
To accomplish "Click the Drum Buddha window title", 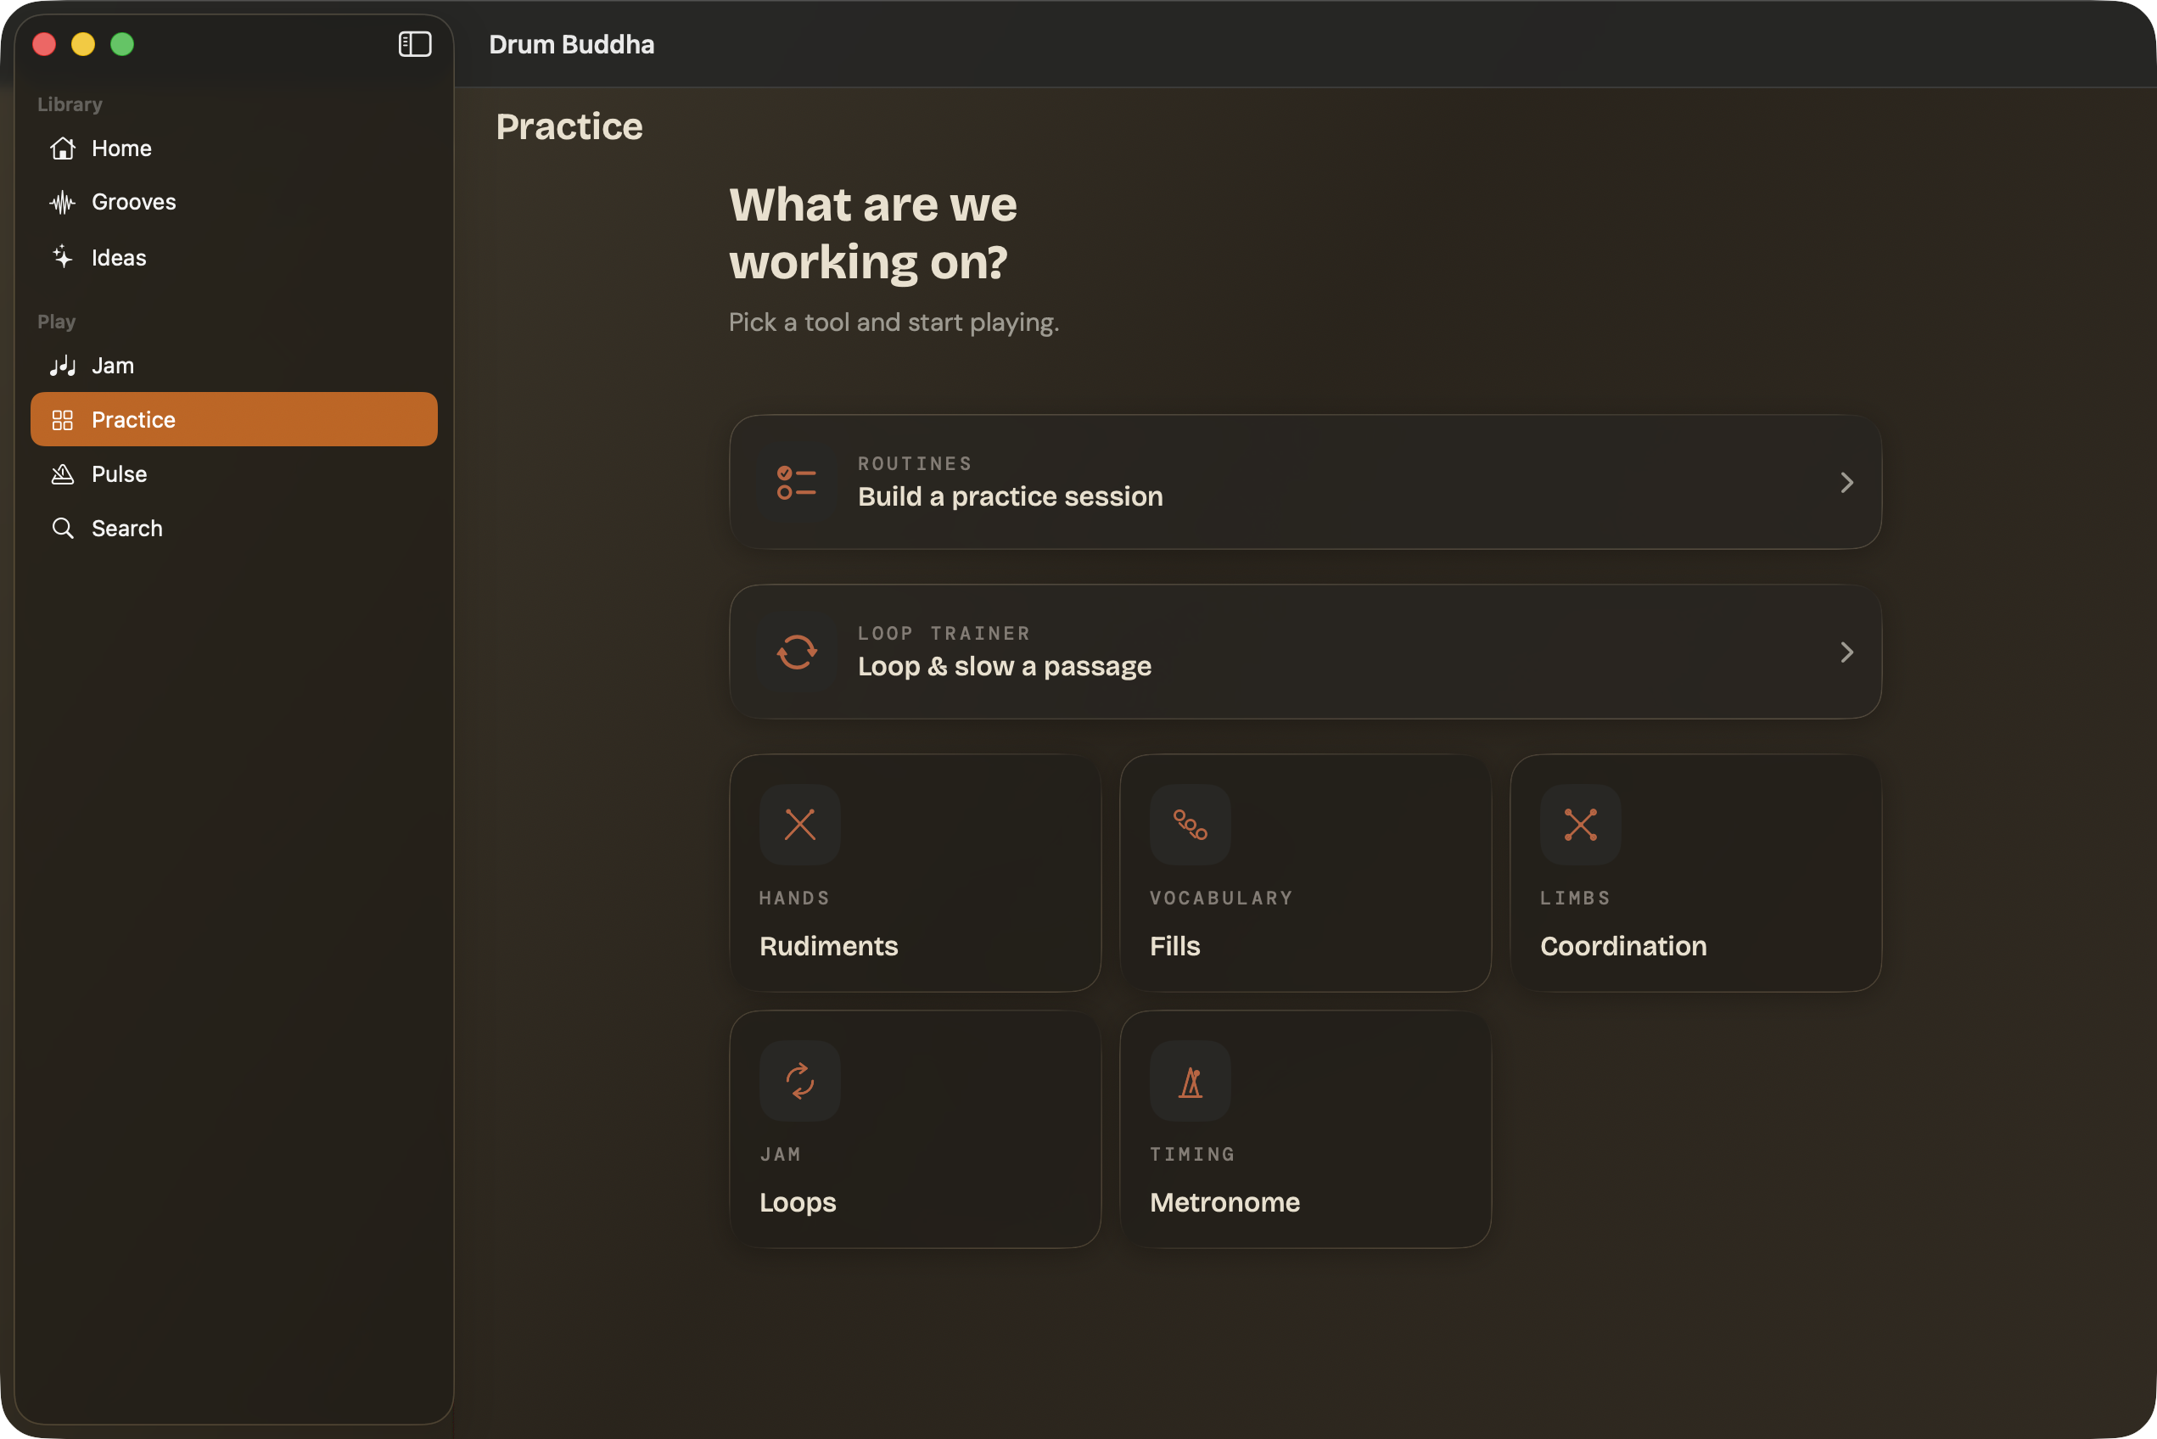I will pyautogui.click(x=571, y=44).
